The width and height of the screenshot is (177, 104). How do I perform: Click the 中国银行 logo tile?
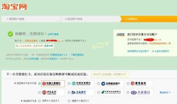pyautogui.click(x=53, y=92)
